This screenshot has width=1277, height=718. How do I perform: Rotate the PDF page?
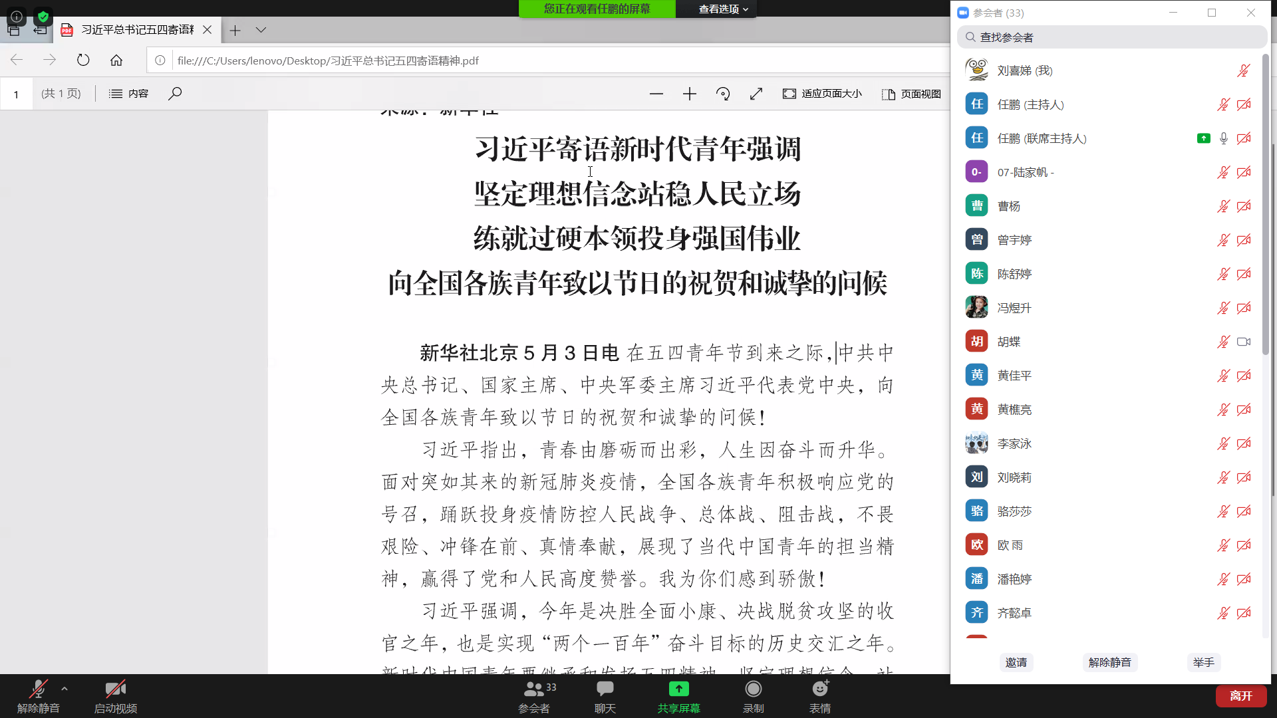click(723, 94)
